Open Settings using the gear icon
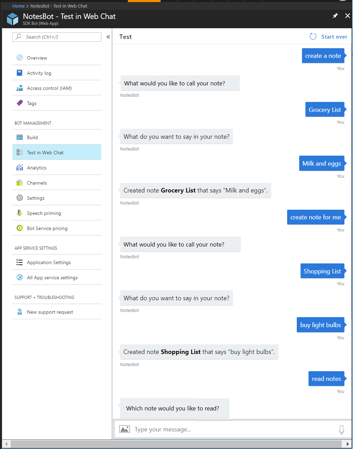This screenshot has width=353, height=449. coord(20,198)
